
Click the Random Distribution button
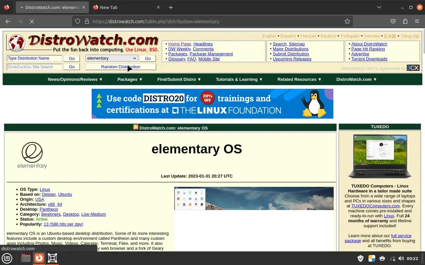pyautogui.click(x=121, y=67)
